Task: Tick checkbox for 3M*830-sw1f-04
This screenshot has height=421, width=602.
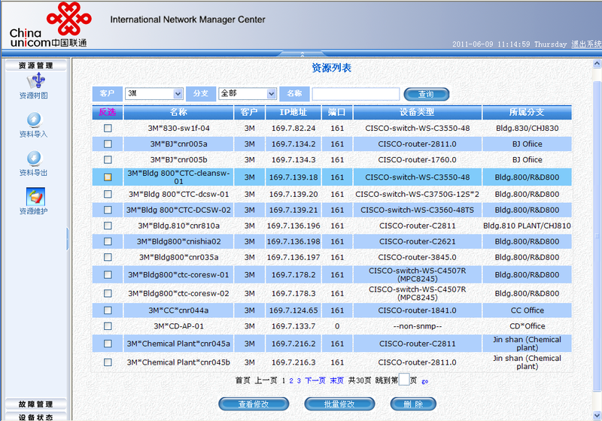Action: point(108,128)
